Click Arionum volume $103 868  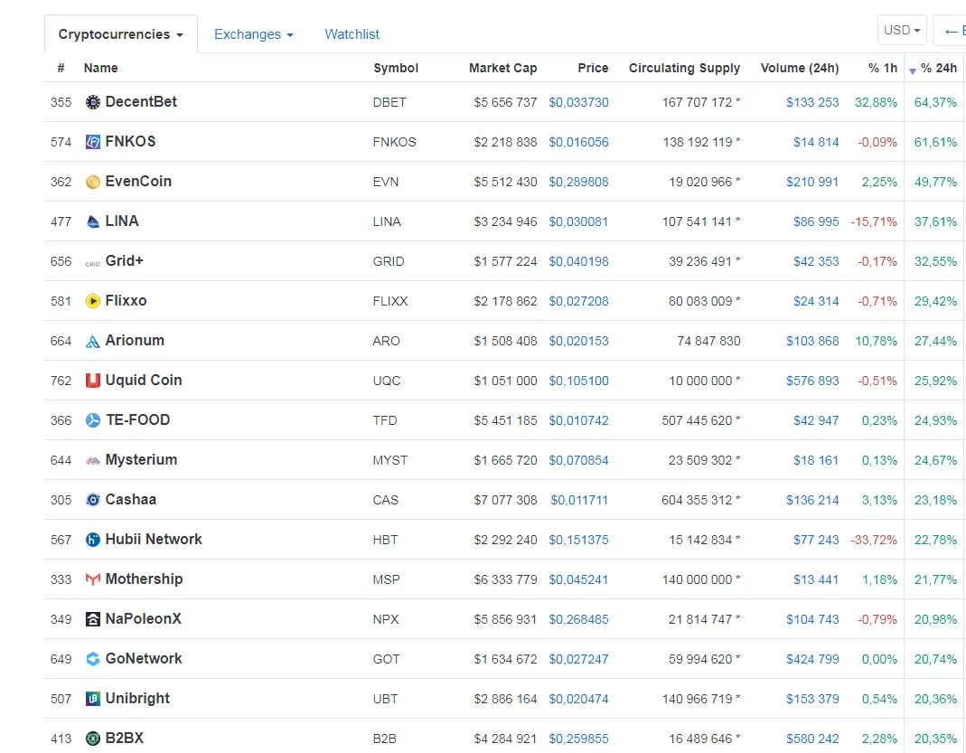point(812,342)
